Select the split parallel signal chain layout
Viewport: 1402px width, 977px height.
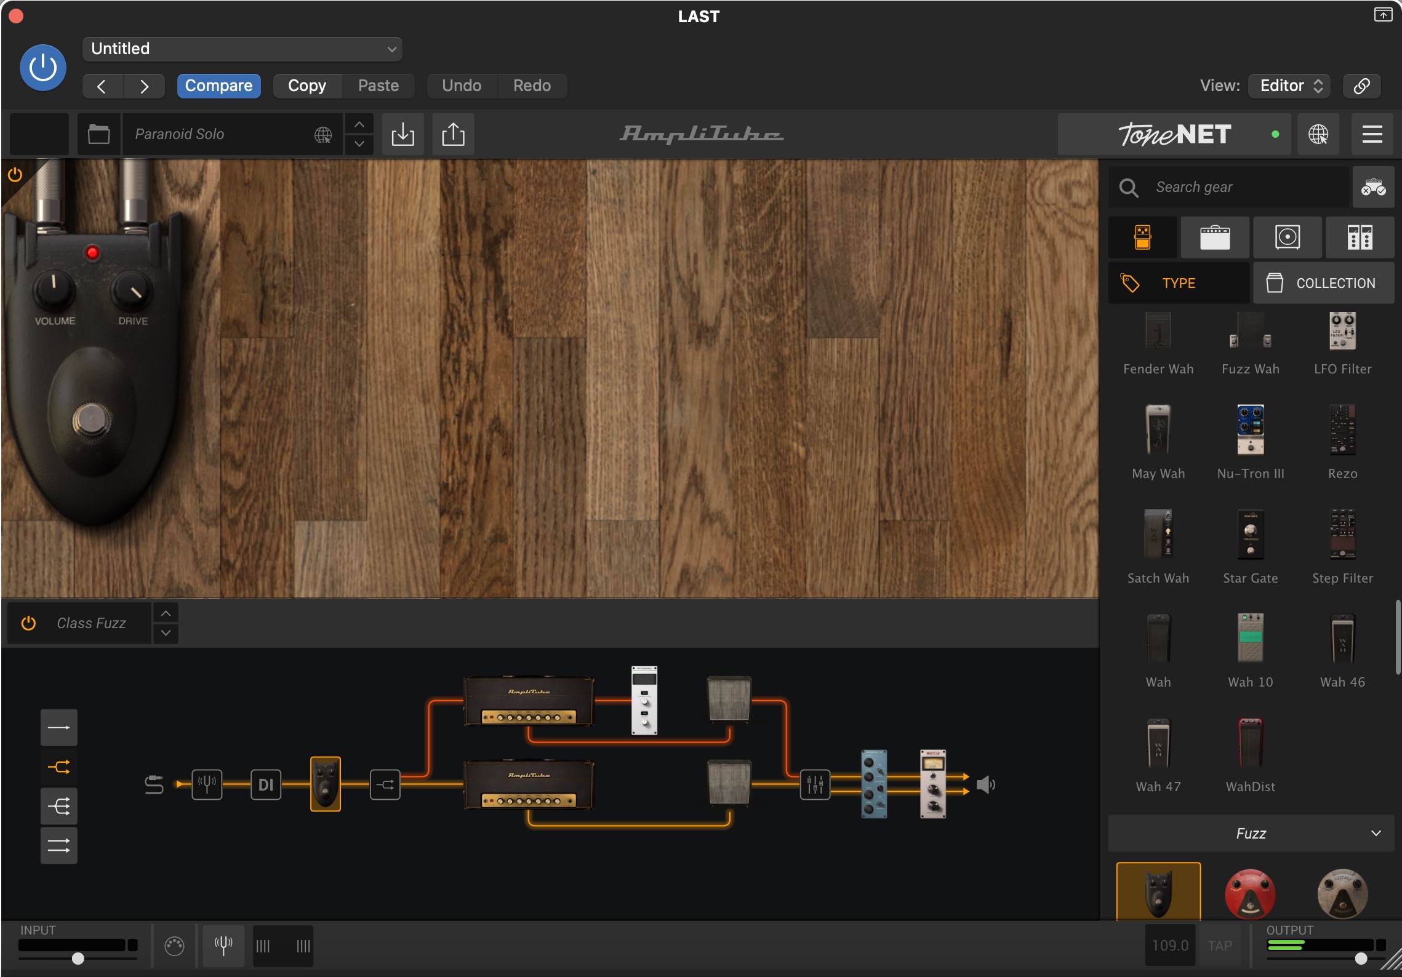tap(59, 767)
